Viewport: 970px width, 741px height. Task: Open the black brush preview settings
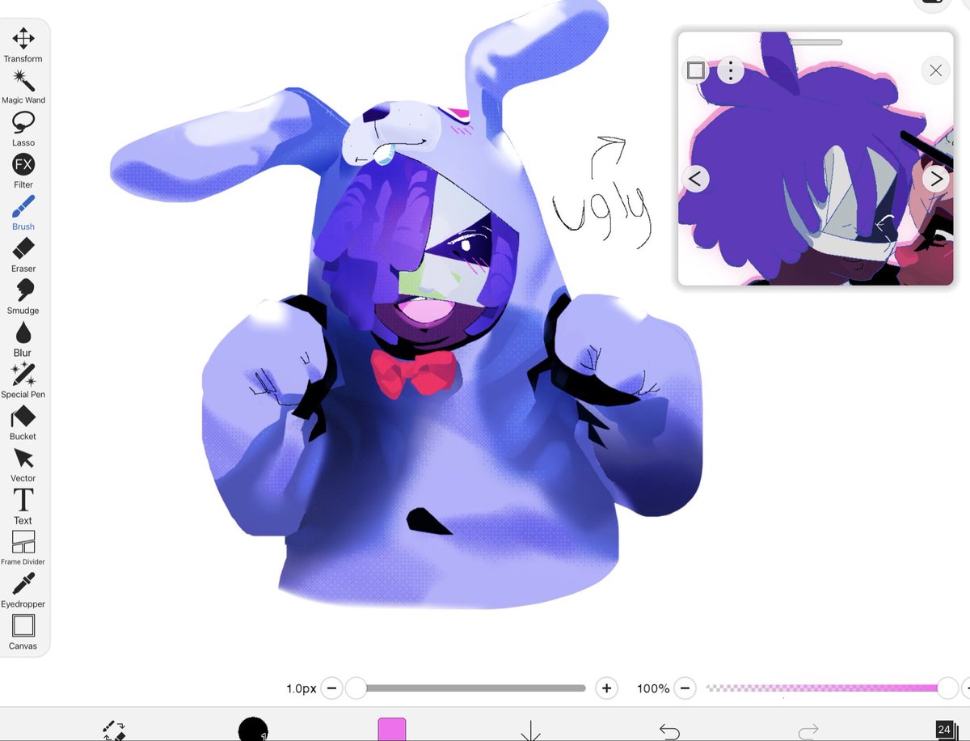pos(253,729)
